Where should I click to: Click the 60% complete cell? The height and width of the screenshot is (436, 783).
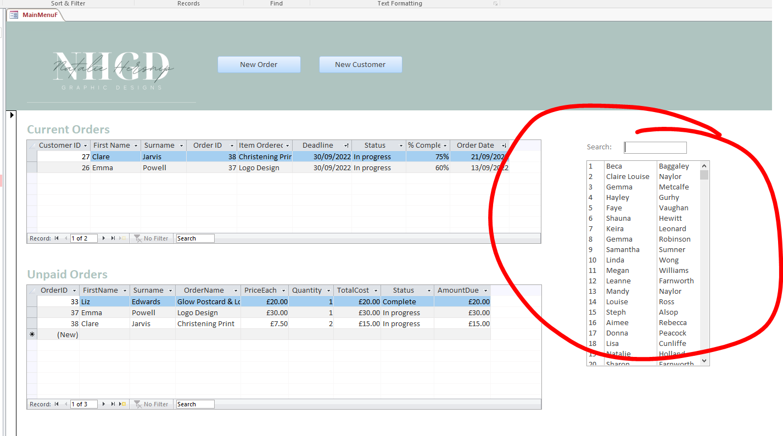pos(428,167)
